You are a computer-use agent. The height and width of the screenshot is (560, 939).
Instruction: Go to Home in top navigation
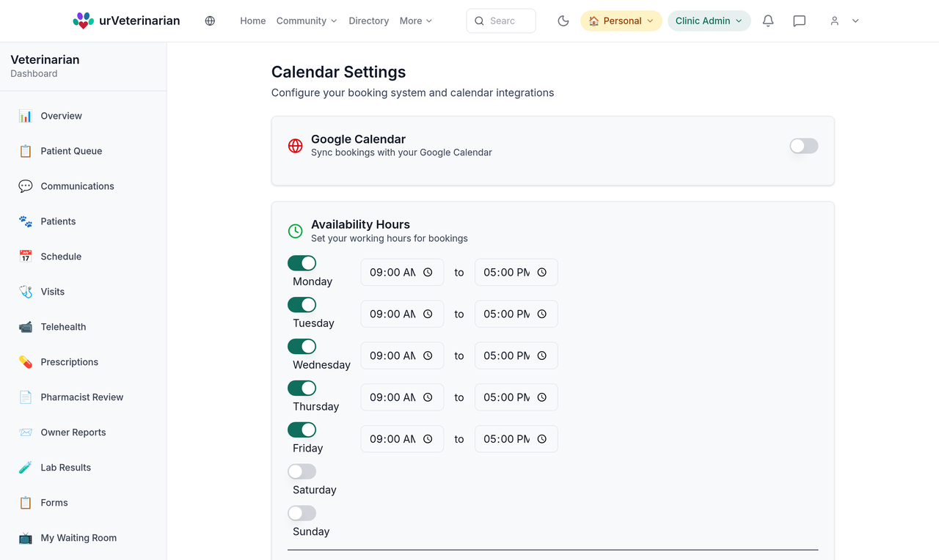[x=253, y=21]
